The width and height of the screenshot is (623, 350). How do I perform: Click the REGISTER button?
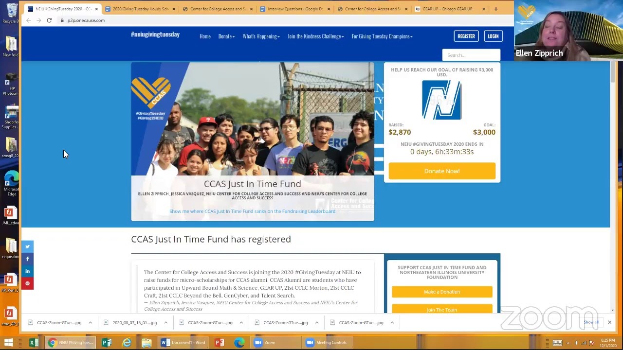(x=466, y=36)
